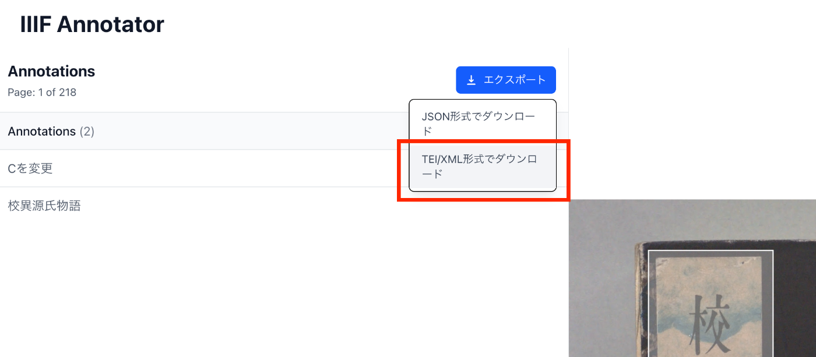The height and width of the screenshot is (357, 816).
Task: Click the download icon on the export button
Action: pyautogui.click(x=470, y=80)
